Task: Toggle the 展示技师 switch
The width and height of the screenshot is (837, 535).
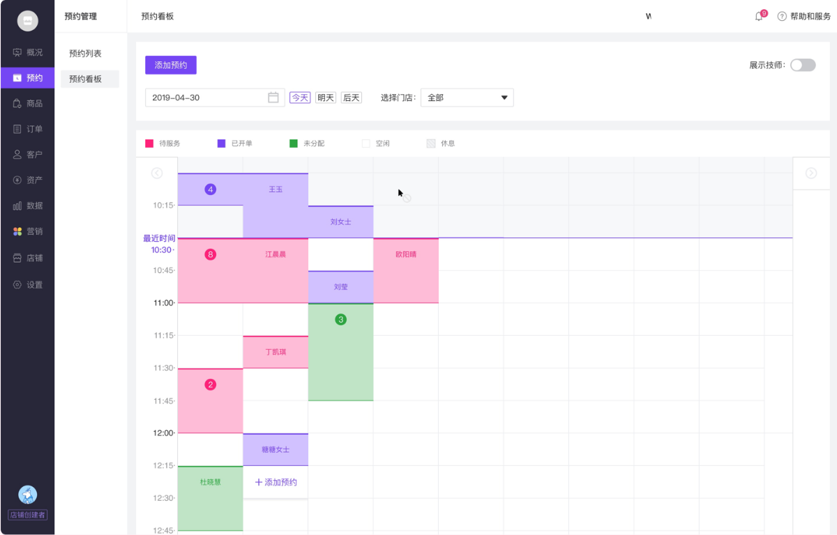Action: [x=802, y=65]
